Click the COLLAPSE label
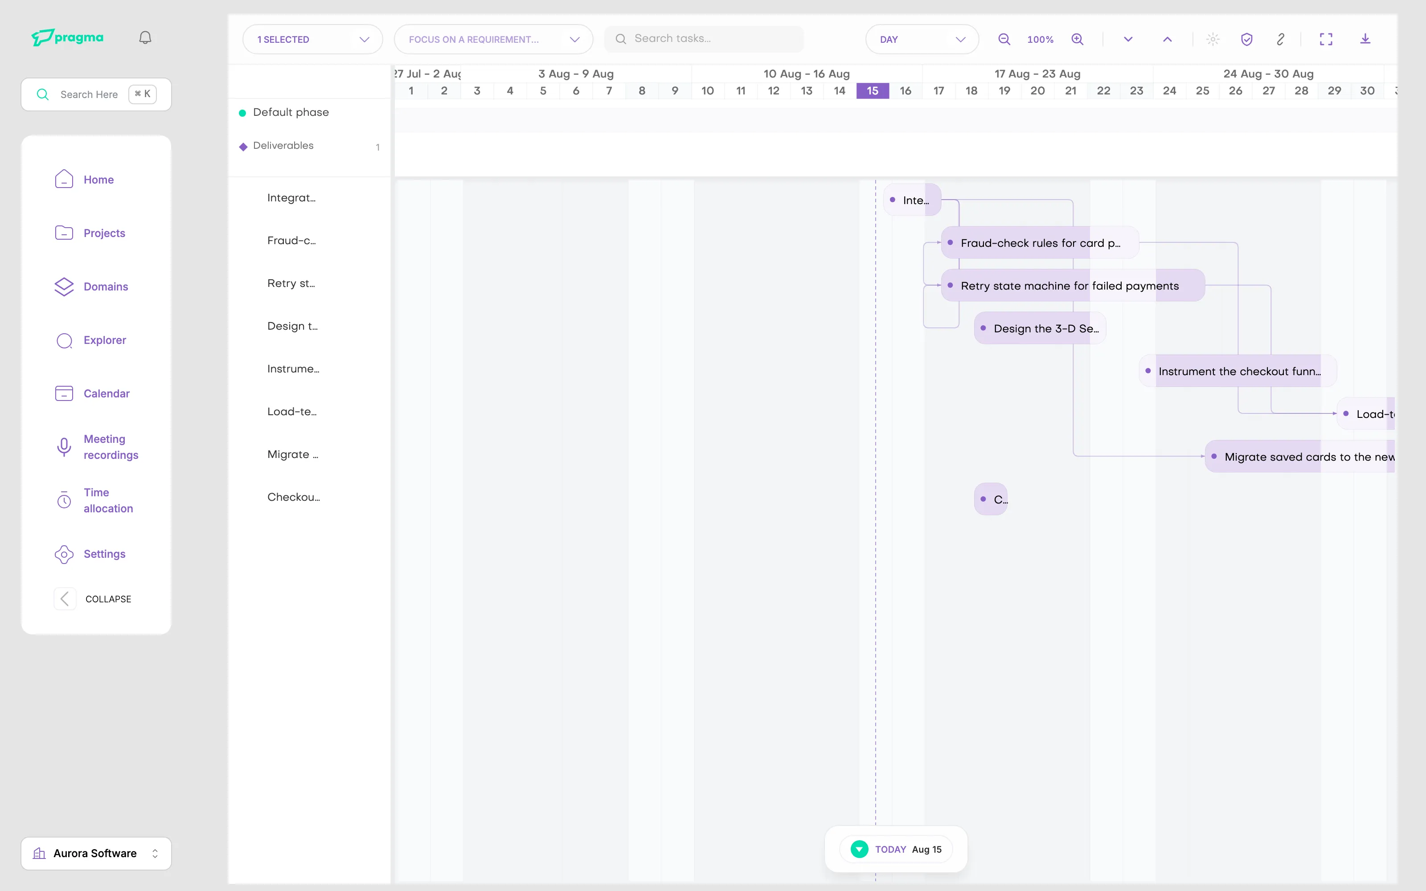The width and height of the screenshot is (1426, 891). coord(108,599)
